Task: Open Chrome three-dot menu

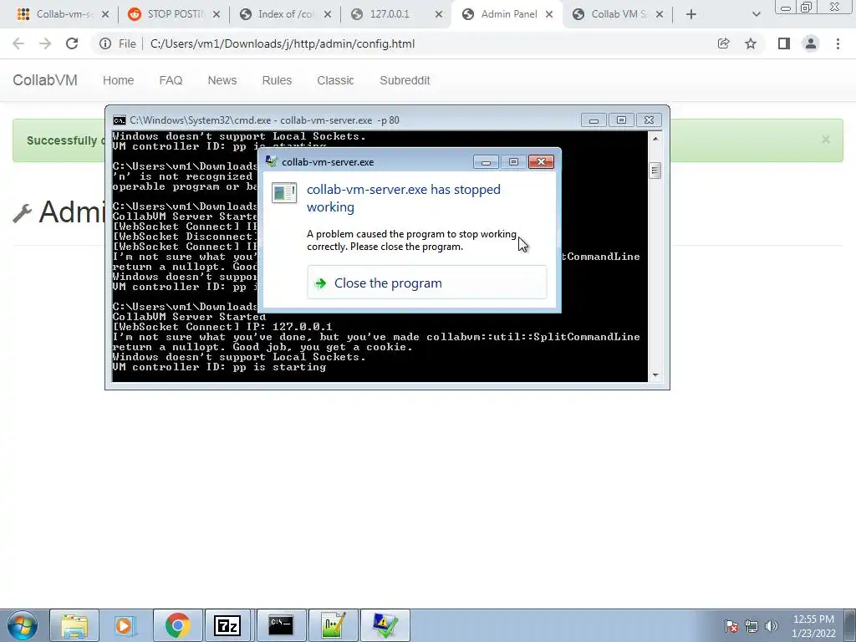Action: tap(838, 43)
